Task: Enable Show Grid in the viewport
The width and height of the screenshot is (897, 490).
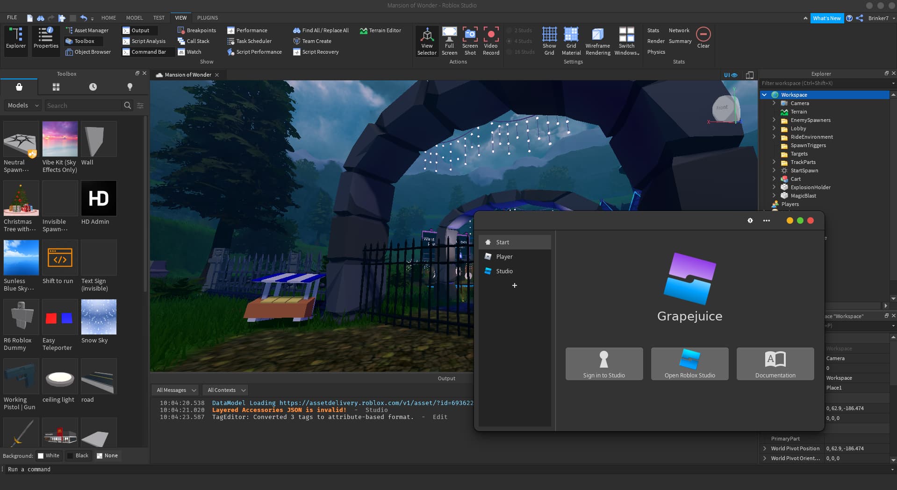Action: (549, 41)
